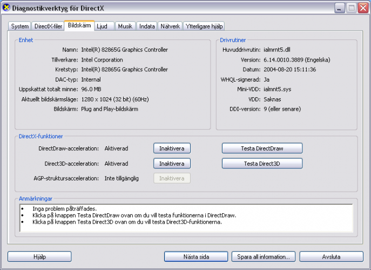Click the DirectX icon in the title bar
The image size is (371, 270).
6,8
